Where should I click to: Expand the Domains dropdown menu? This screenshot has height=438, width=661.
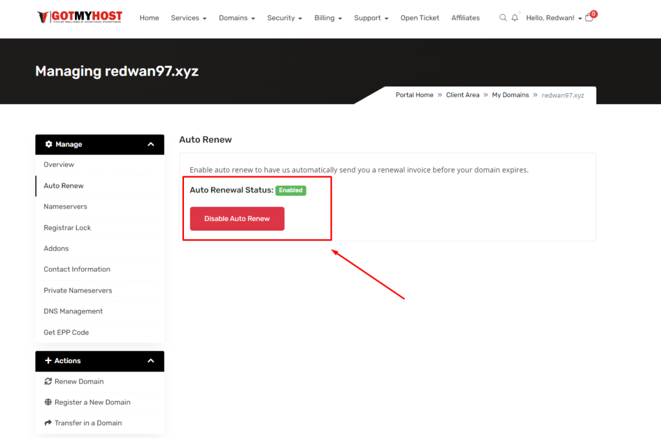point(237,18)
